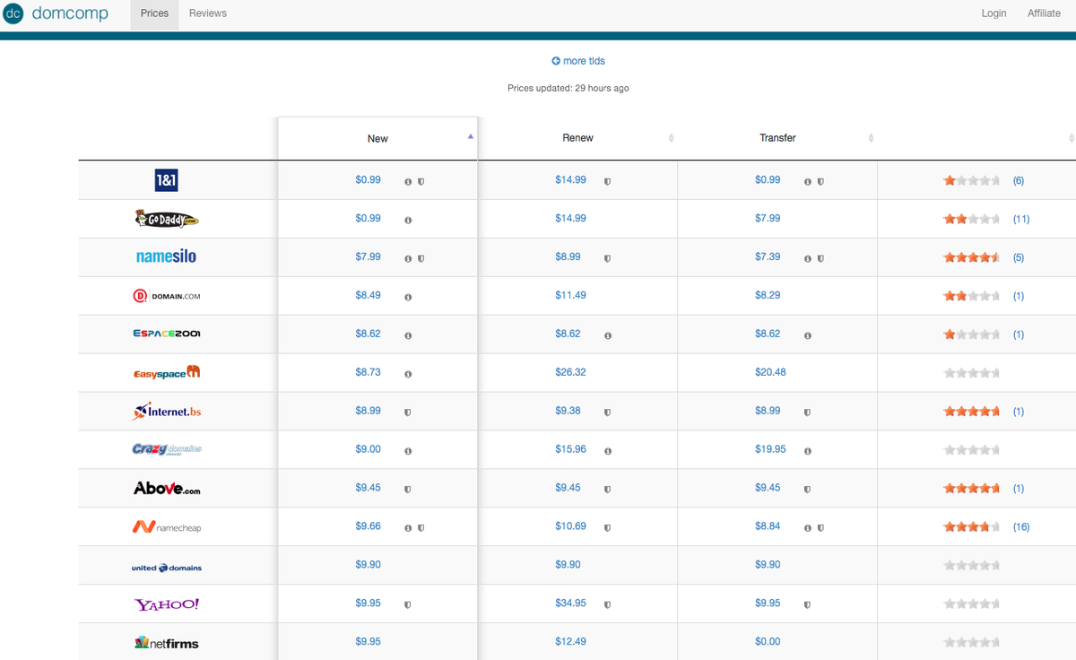Sort by rating using last column arrow

tap(1072, 138)
